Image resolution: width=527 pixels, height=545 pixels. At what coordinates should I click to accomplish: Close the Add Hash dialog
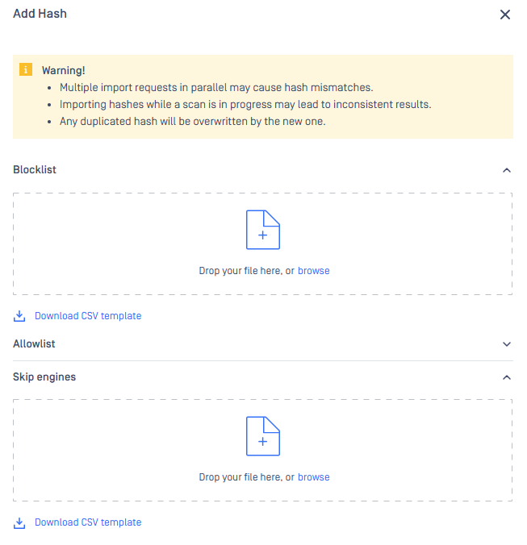(504, 15)
